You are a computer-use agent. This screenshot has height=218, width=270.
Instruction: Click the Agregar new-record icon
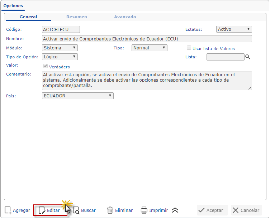point(8,210)
